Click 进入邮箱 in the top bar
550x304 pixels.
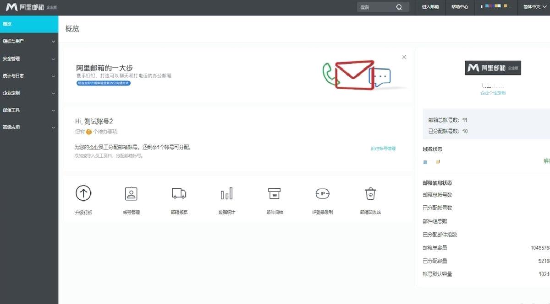pyautogui.click(x=430, y=7)
